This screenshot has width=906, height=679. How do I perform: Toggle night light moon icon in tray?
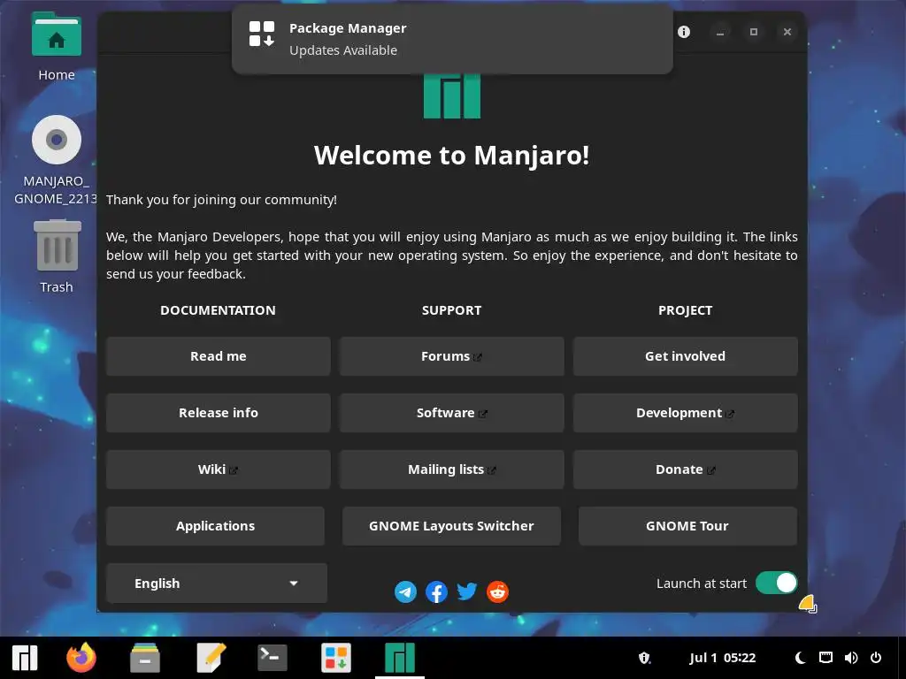tap(800, 658)
